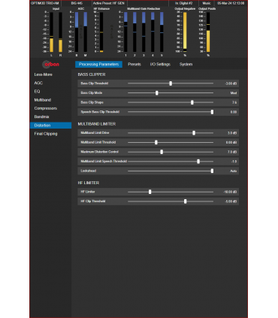
Task: Click the Active Preset HF GEN status
Action: (109, 3)
